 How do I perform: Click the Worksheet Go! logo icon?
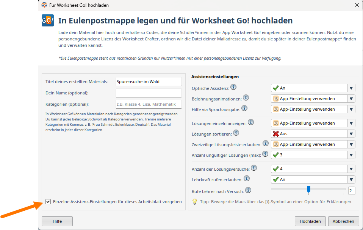48,20
